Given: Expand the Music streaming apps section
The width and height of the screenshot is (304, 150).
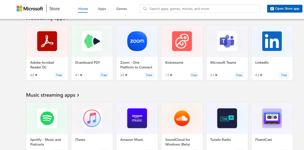Looking at the screenshot, I should click(78, 95).
